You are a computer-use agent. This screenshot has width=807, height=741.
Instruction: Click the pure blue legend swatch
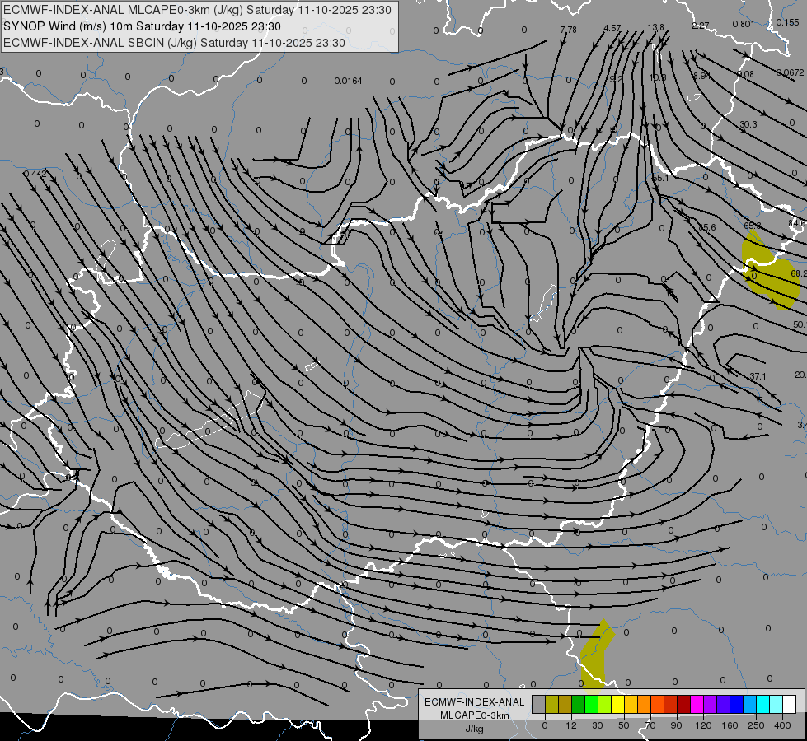pyautogui.click(x=736, y=705)
